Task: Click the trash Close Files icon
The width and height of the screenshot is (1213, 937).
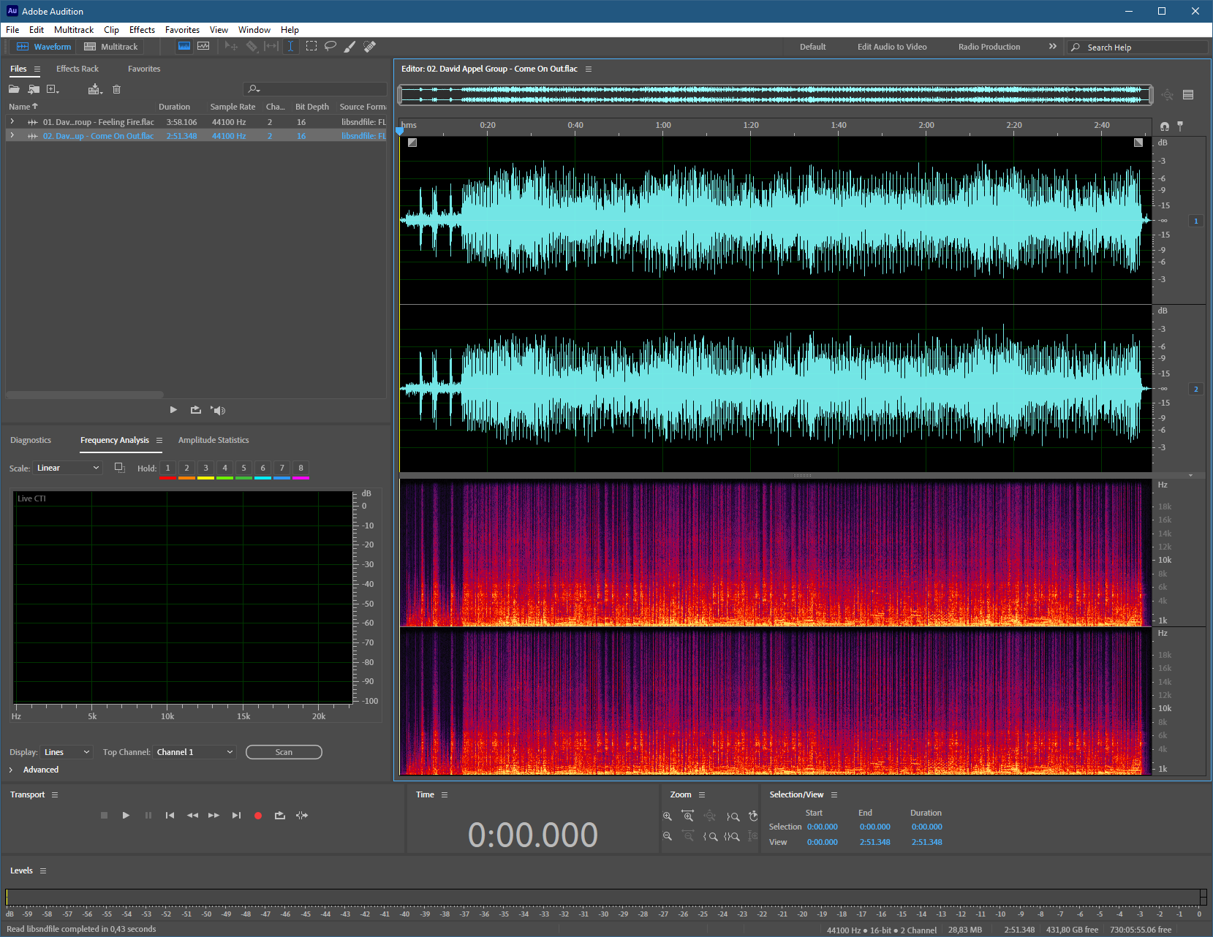Action: tap(116, 89)
